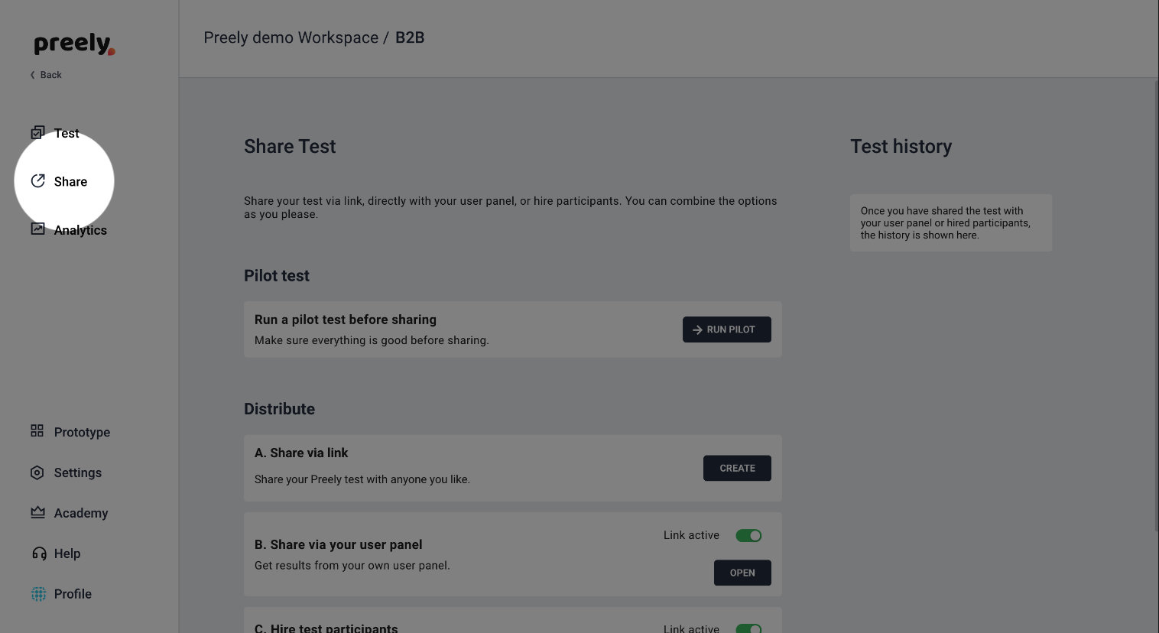
Task: Click Preely demo Workspace breadcrumb
Action: [x=291, y=37]
